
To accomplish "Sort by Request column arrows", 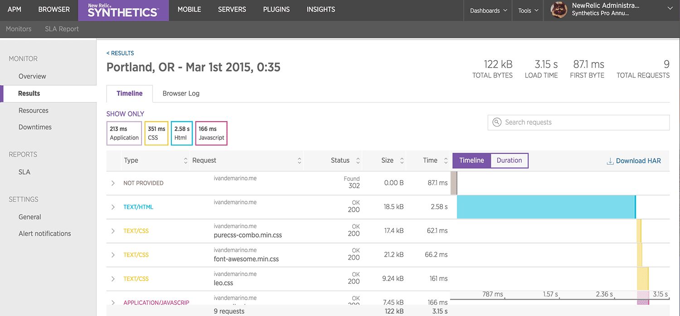I will tap(299, 160).
